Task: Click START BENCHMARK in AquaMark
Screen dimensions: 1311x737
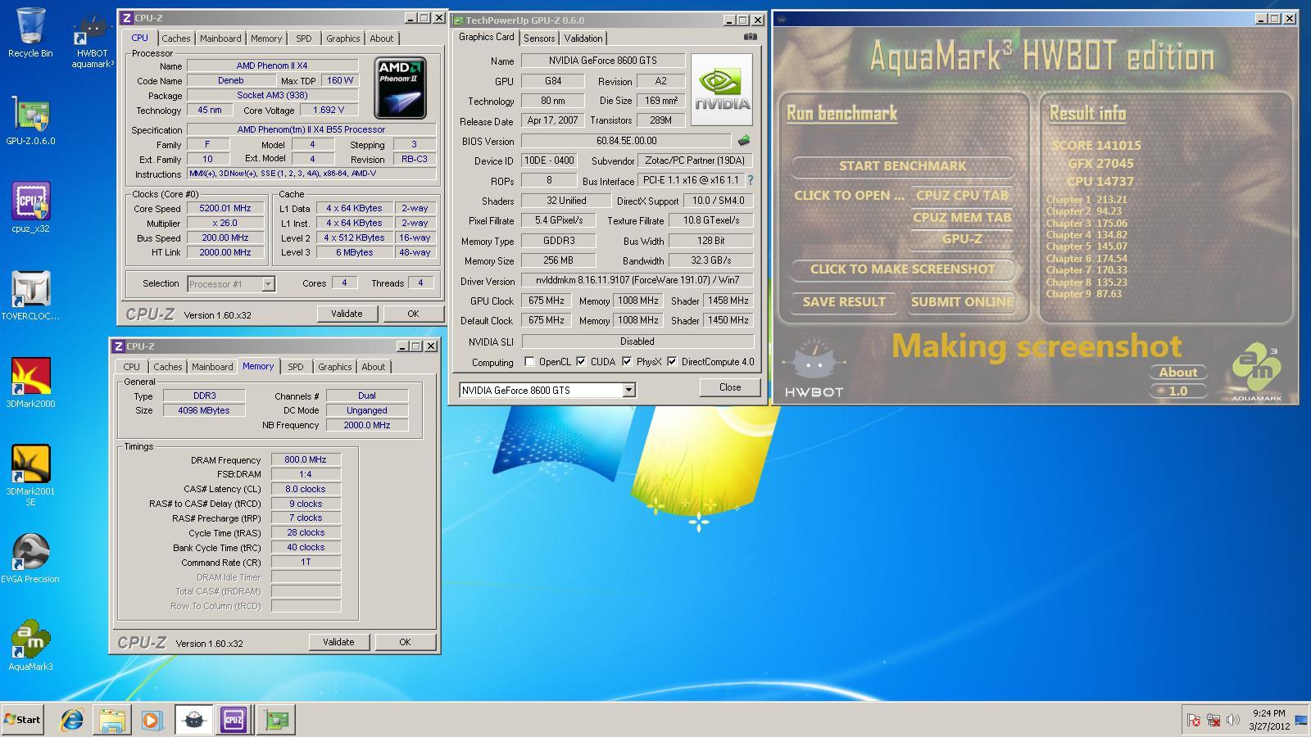Action: pos(903,166)
